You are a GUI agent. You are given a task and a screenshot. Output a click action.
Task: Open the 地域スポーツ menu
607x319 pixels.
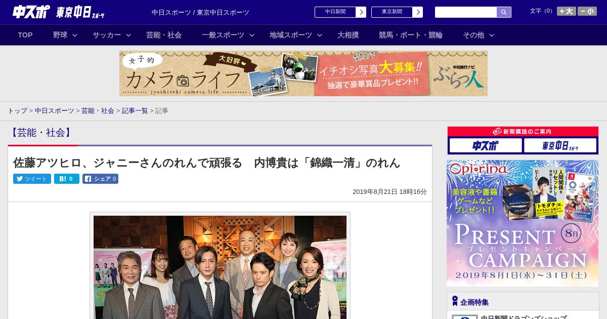coord(291,35)
